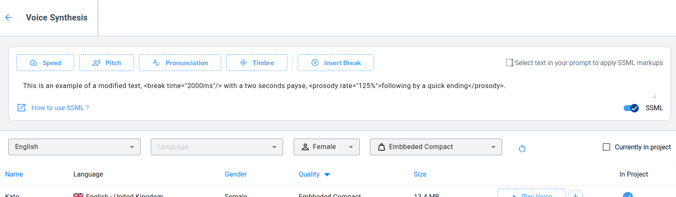Image resolution: width=676 pixels, height=197 pixels.
Task: Click the Speed gauge icon
Action: click(34, 63)
